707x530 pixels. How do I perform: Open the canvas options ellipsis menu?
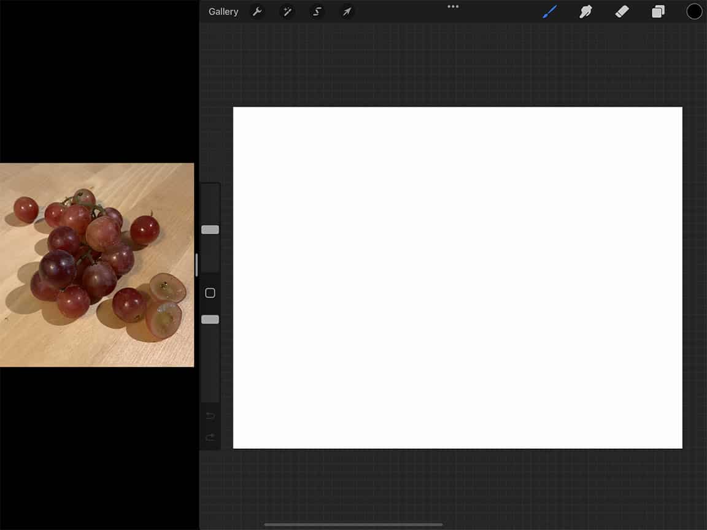[452, 7]
